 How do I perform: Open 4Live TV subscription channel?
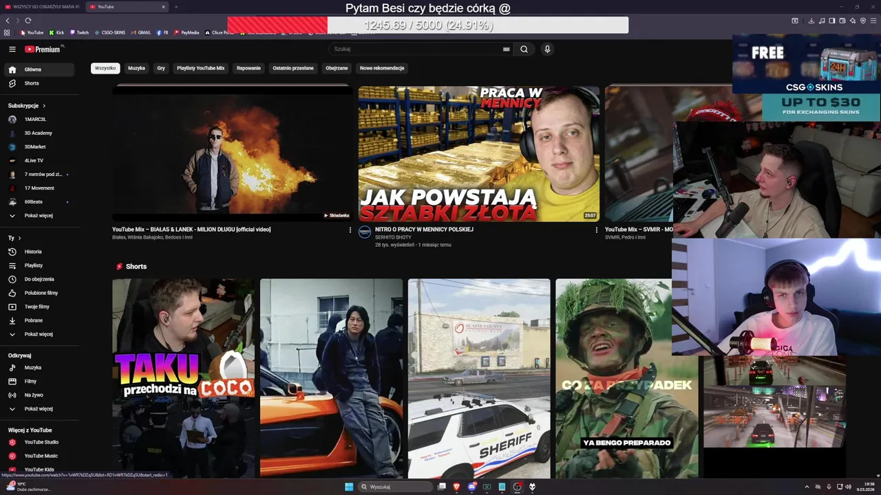39,161
